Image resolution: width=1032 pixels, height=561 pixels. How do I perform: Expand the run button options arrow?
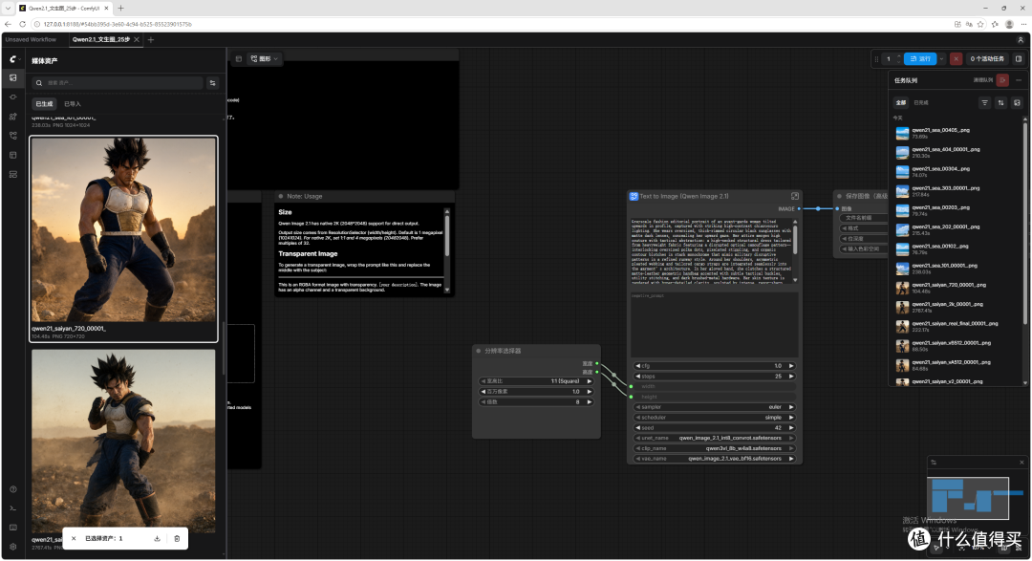941,58
